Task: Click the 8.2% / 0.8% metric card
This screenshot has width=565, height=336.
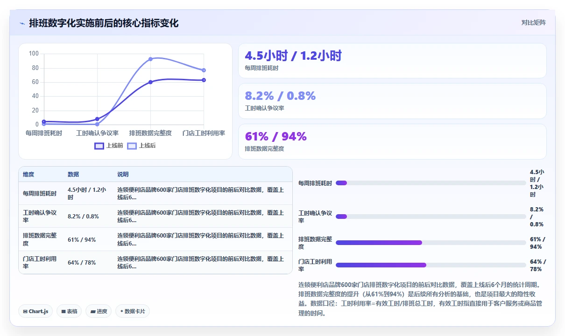Action: pos(392,101)
